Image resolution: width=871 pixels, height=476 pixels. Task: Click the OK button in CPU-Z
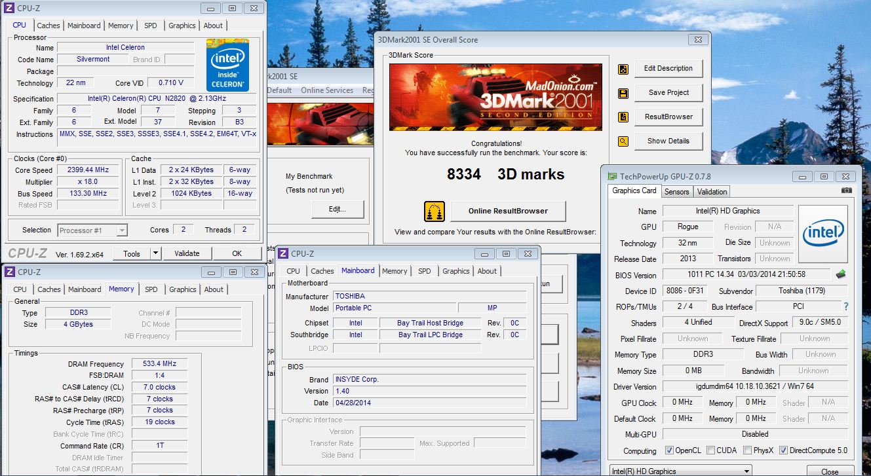(x=237, y=253)
